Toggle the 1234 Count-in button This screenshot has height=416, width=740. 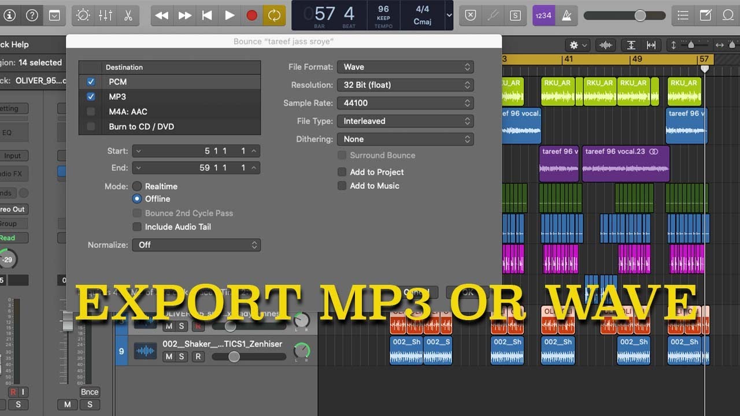pos(543,16)
